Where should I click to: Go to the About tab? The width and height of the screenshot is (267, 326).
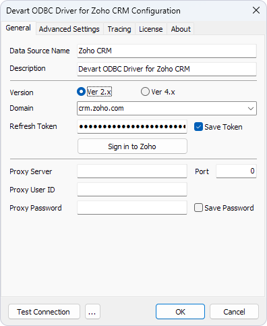181,29
